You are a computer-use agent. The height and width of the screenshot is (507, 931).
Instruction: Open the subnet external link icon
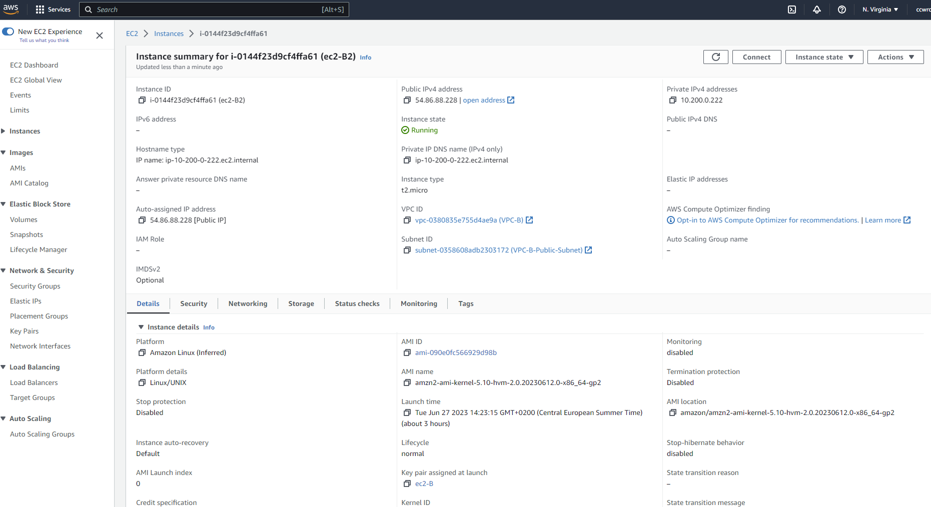point(588,250)
